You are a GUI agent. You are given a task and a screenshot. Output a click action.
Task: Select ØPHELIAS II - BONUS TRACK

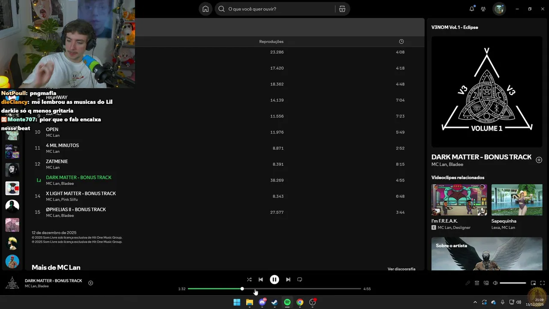coord(76,209)
